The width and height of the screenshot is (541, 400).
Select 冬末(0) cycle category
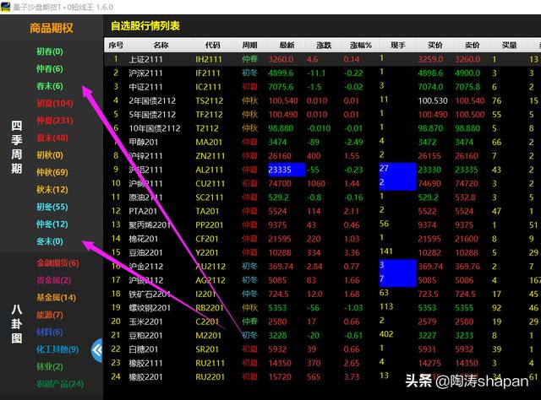click(x=49, y=241)
